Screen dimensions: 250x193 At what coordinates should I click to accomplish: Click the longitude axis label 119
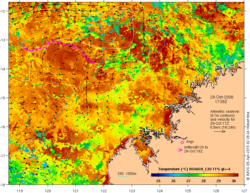point(20,191)
